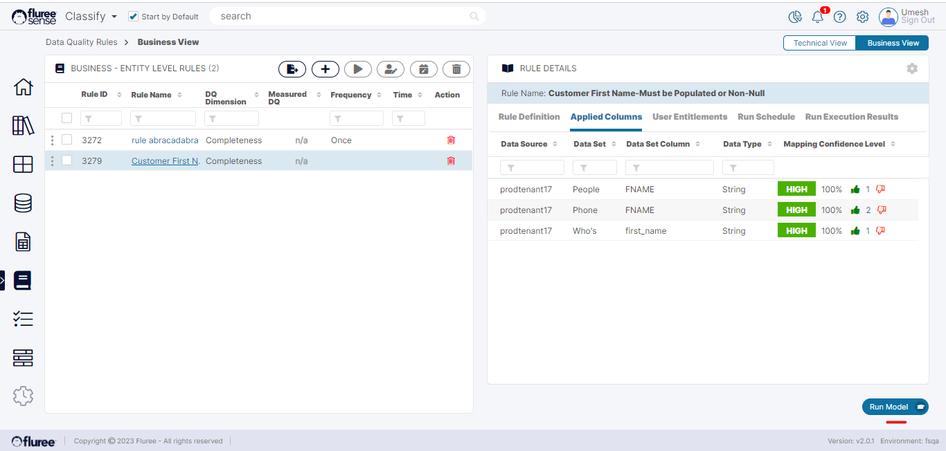Open the schedule calendar icon in toolbar
Viewport: 946px width, 451px height.
[423, 69]
